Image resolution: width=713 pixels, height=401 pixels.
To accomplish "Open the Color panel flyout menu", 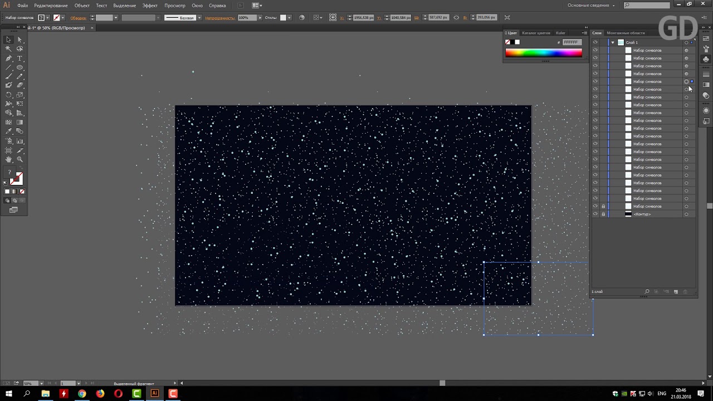I will pos(584,33).
